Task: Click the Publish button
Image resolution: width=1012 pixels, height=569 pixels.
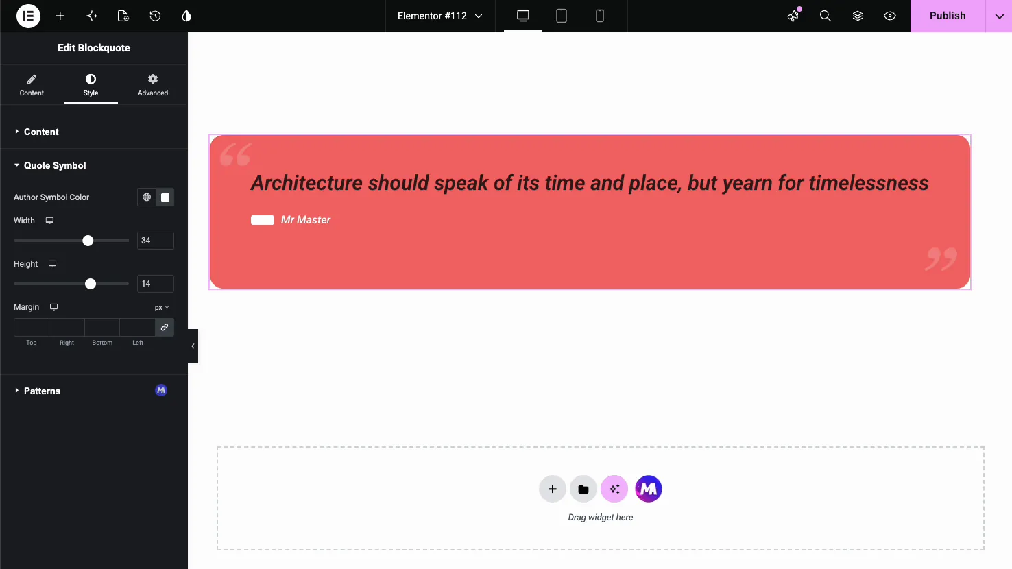Action: (948, 16)
